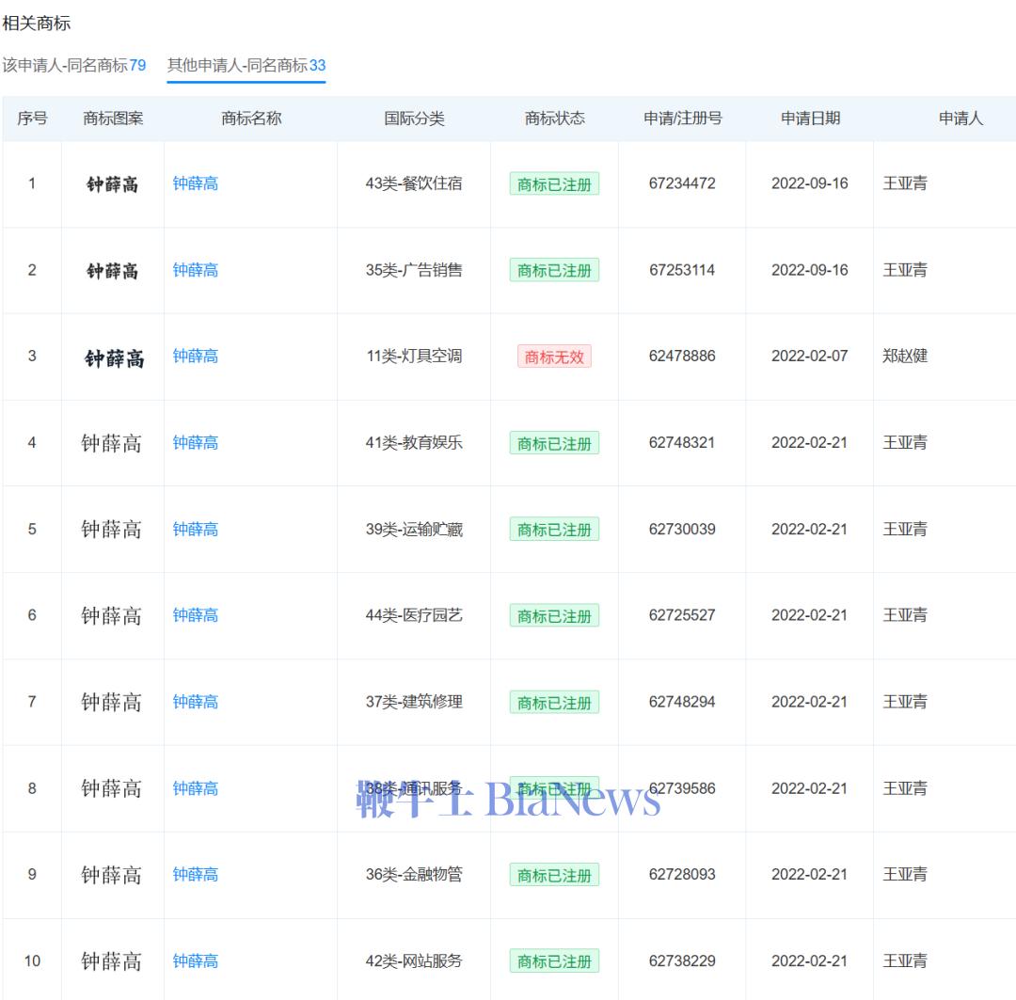Select 41类-教育娱乐 classification cell

(414, 443)
